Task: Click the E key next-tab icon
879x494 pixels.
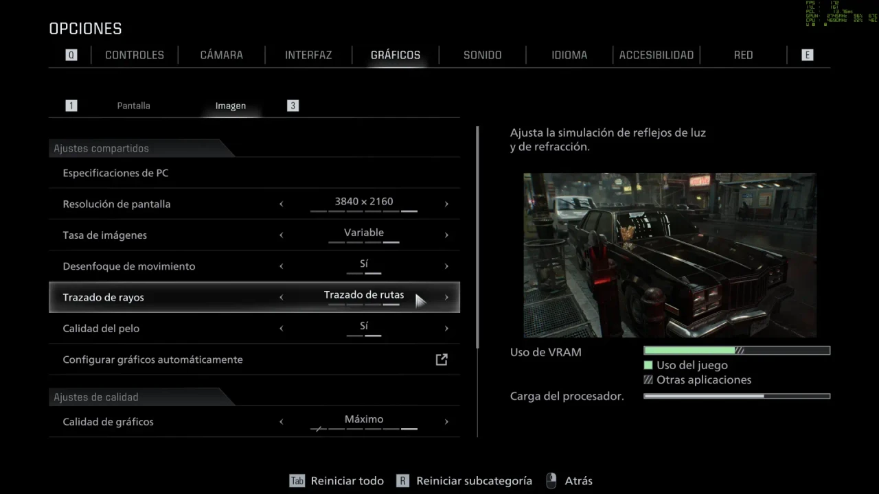Action: 808,55
